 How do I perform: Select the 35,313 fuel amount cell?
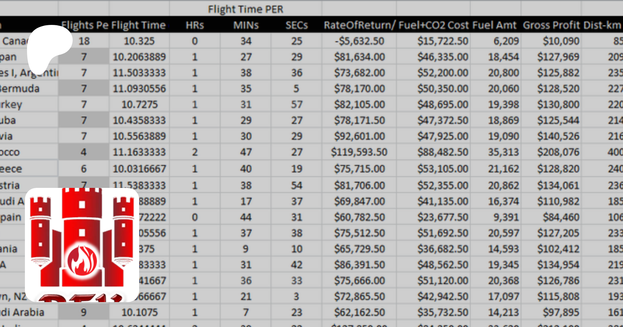tap(503, 152)
